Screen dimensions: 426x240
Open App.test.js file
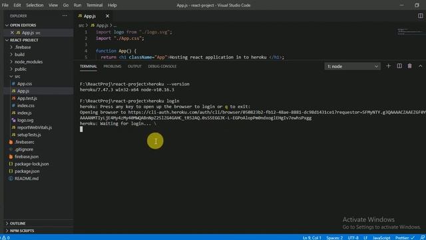click(27, 98)
